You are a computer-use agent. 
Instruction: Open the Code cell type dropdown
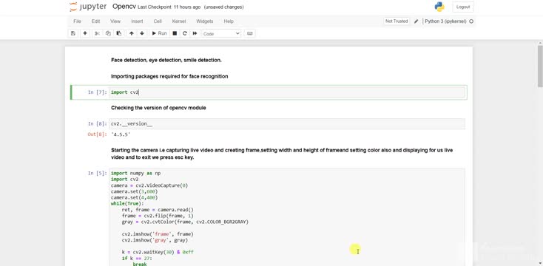click(222, 33)
